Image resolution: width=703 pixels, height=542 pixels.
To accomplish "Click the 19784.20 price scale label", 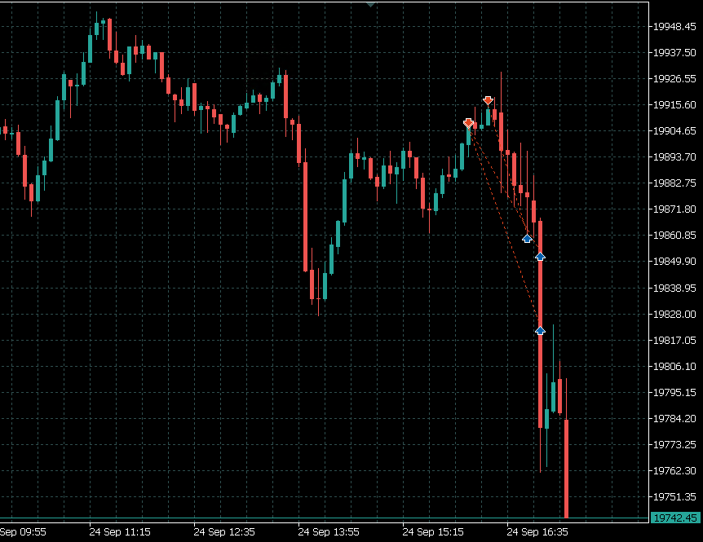I will (674, 418).
